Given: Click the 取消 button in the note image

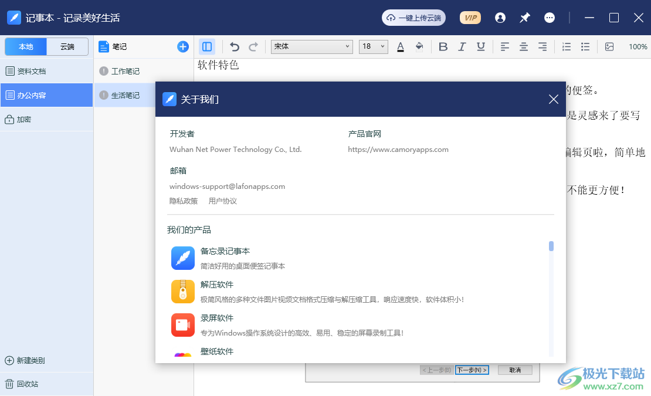Looking at the screenshot, I should click(x=515, y=370).
